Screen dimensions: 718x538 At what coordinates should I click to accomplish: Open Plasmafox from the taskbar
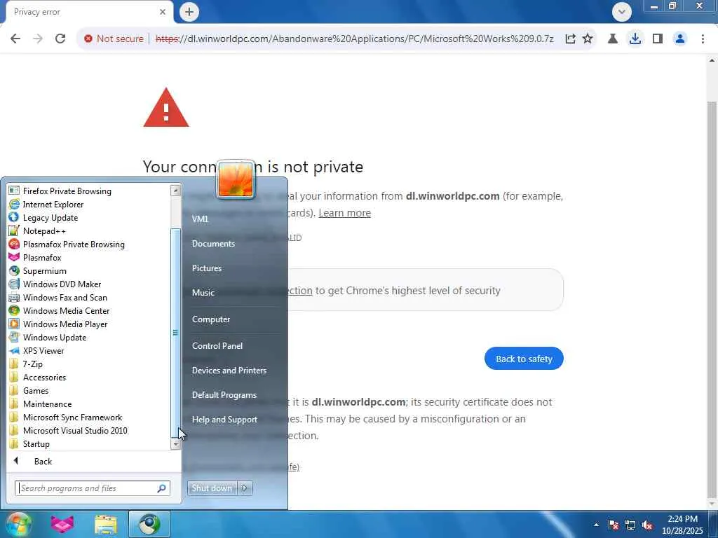point(62,524)
